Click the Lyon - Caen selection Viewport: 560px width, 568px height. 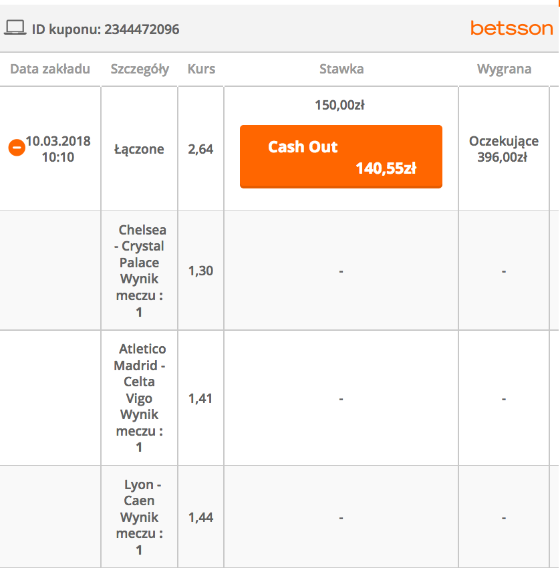click(x=139, y=517)
